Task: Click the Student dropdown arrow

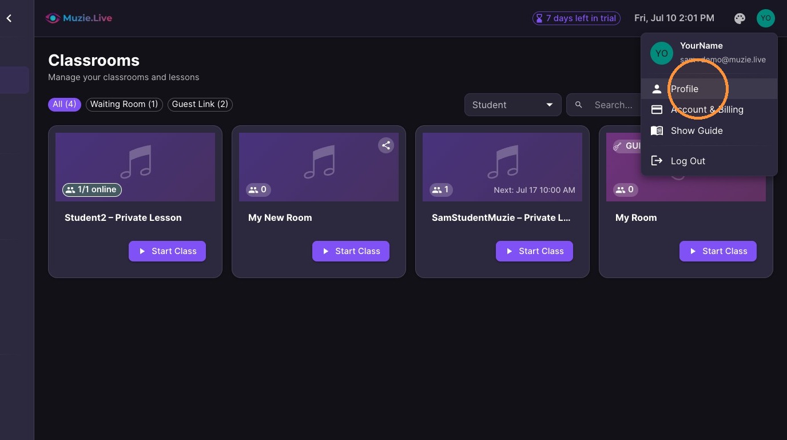Action: (550, 105)
